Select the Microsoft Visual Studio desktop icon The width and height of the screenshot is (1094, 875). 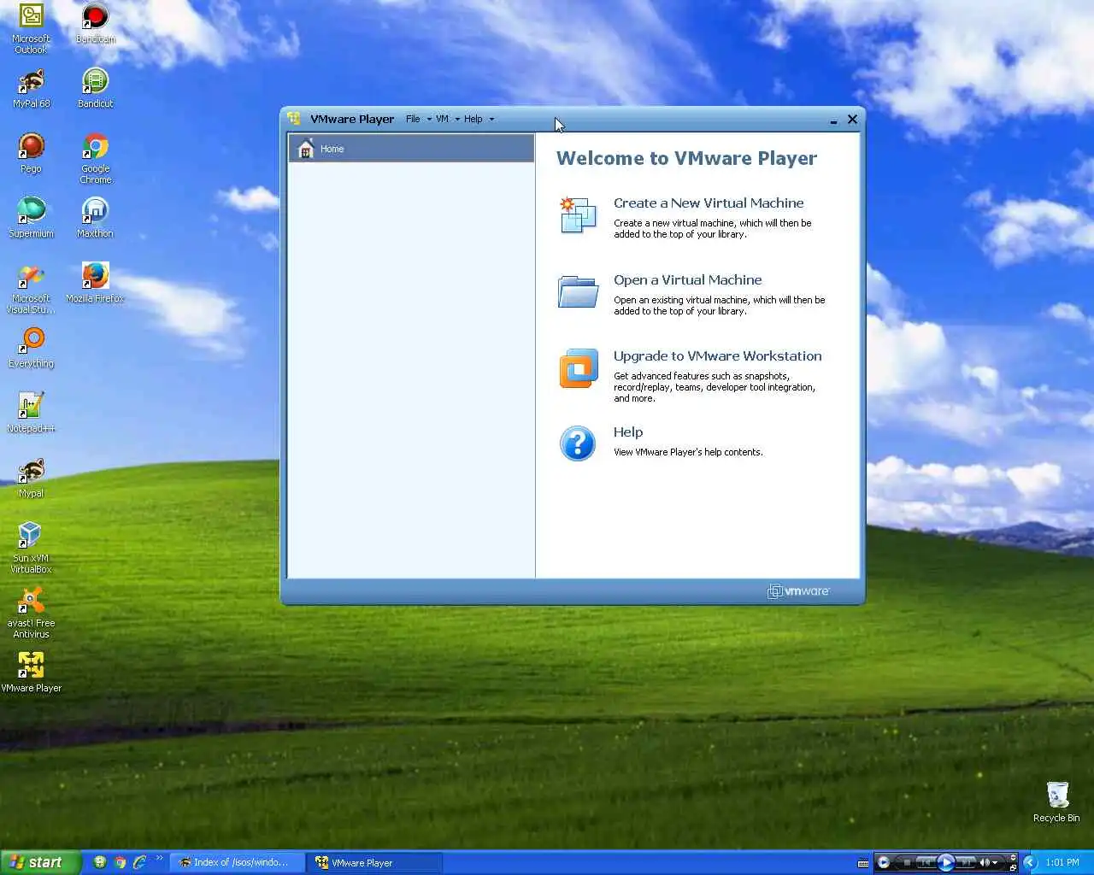click(x=31, y=289)
